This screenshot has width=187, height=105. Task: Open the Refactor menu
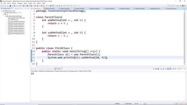pos(14,3)
